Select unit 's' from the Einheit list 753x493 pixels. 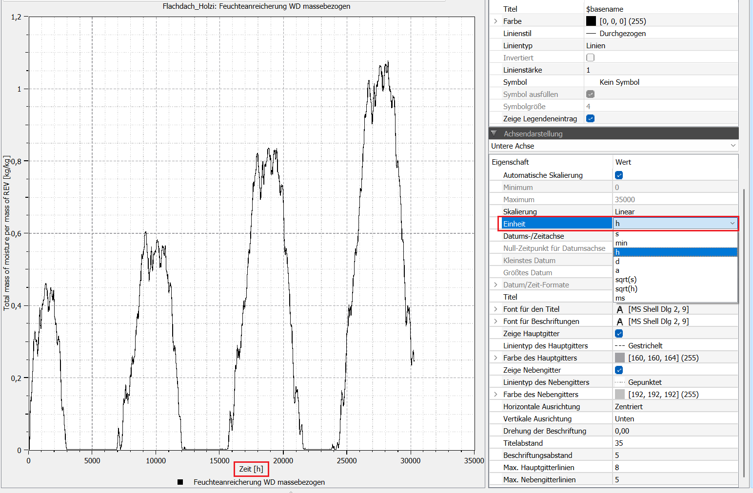click(675, 234)
